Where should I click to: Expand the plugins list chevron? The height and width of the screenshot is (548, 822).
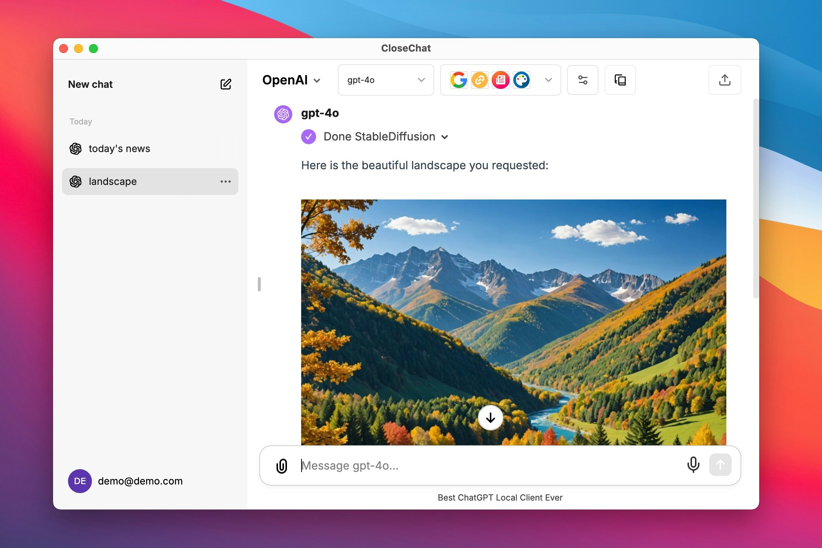tap(548, 80)
